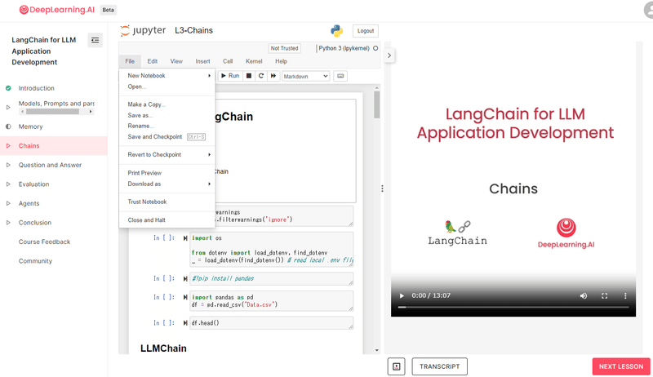Open the Community link
Viewport: 653px width, 377px height.
35,261
